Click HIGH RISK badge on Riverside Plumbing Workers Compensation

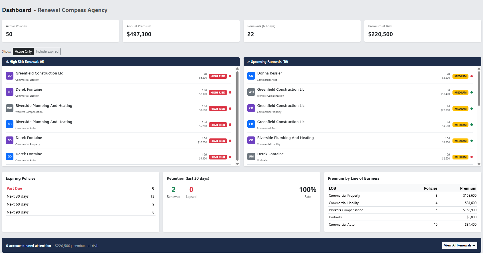click(218, 109)
